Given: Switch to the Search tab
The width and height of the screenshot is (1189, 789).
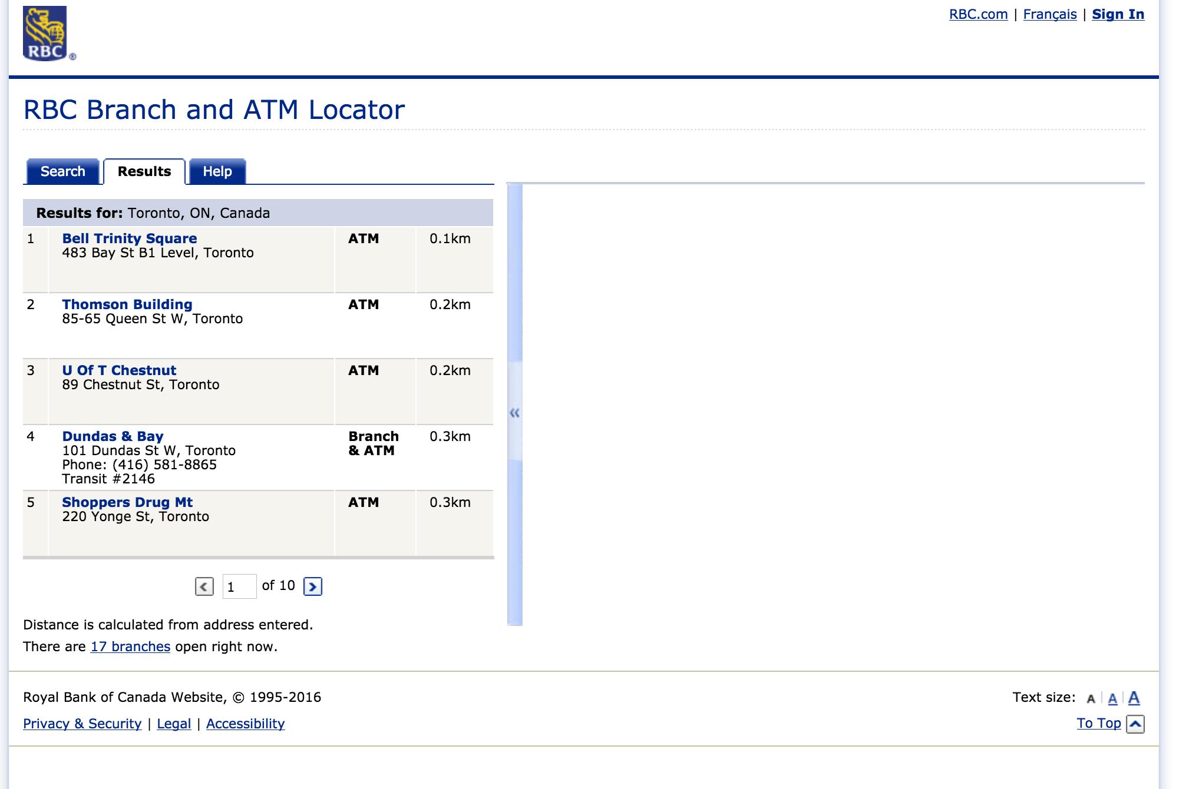Looking at the screenshot, I should pyautogui.click(x=62, y=171).
